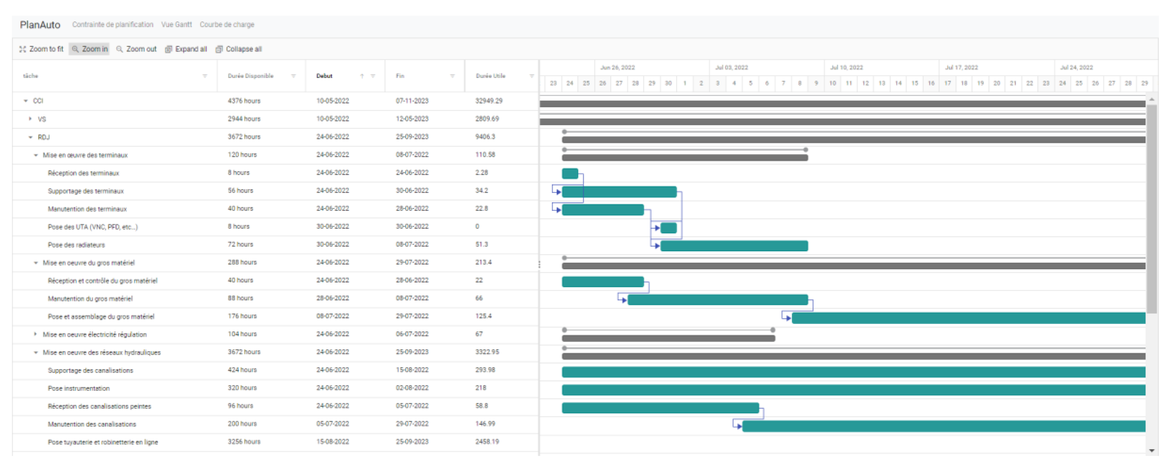Click the Zoom to fit icon
Viewport: 1168px width, 471px height.
click(x=23, y=49)
